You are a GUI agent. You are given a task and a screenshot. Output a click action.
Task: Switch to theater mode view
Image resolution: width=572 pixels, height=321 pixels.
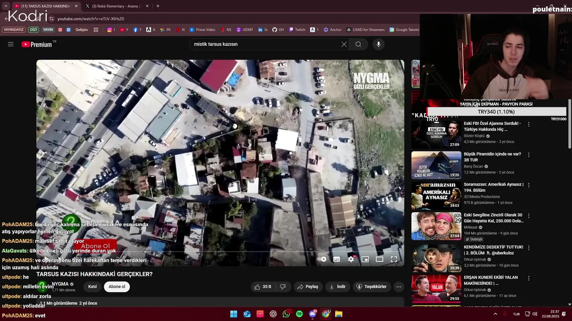click(x=379, y=259)
